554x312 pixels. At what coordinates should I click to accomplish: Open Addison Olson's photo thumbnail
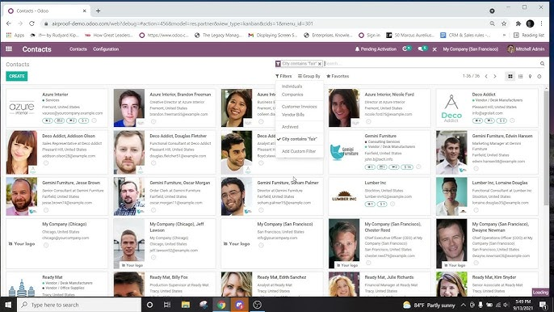[x=22, y=152]
